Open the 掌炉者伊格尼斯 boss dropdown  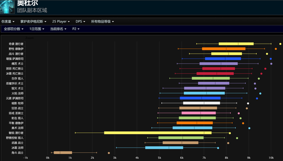33,22
